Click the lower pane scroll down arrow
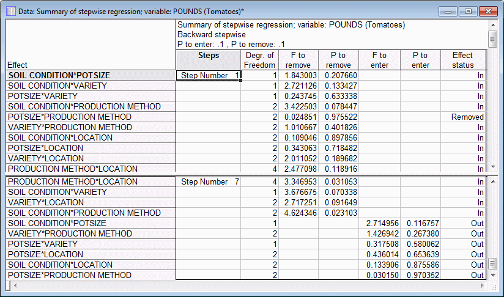This screenshot has height=297, width=504. tap(493, 276)
